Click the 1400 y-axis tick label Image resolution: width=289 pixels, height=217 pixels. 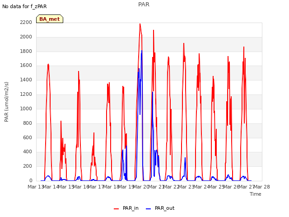coord(26,80)
